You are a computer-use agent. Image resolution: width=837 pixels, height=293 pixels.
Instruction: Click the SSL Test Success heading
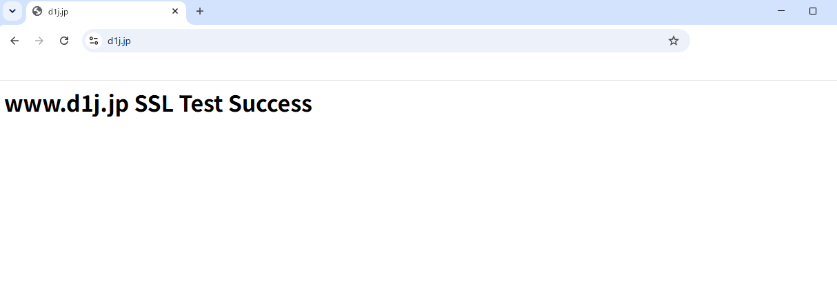coord(159,103)
